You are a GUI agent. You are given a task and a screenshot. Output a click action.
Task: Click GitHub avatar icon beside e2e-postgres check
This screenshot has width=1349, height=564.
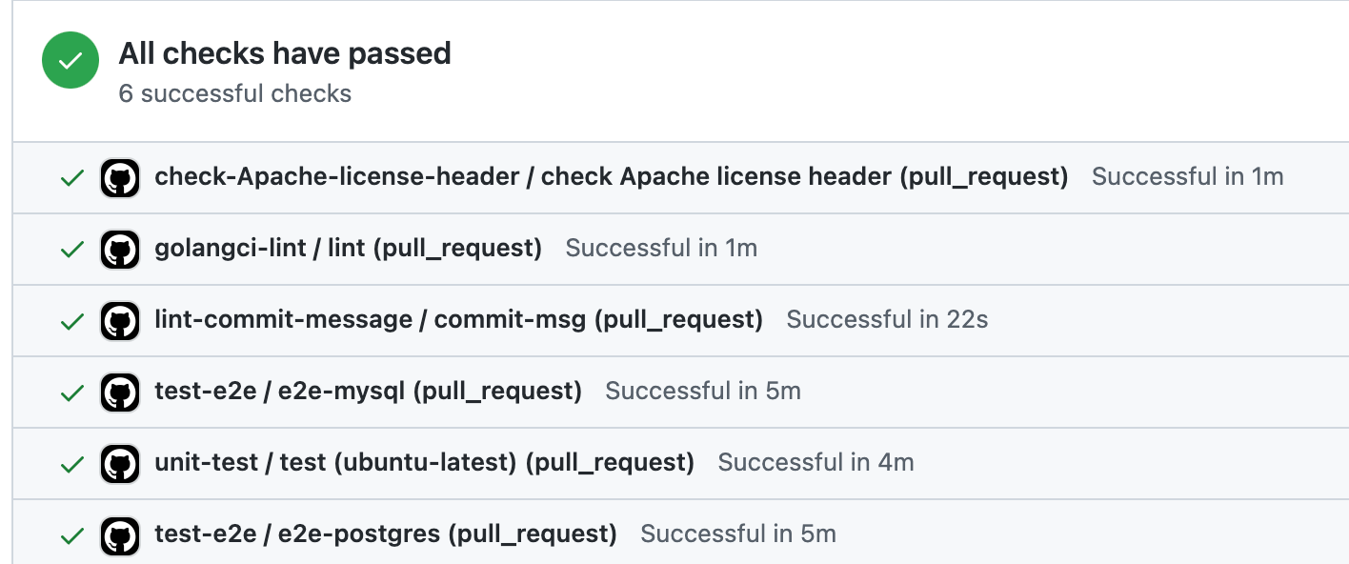click(x=120, y=535)
